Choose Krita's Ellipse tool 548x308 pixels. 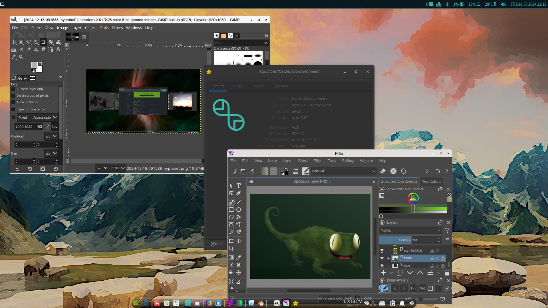239,210
